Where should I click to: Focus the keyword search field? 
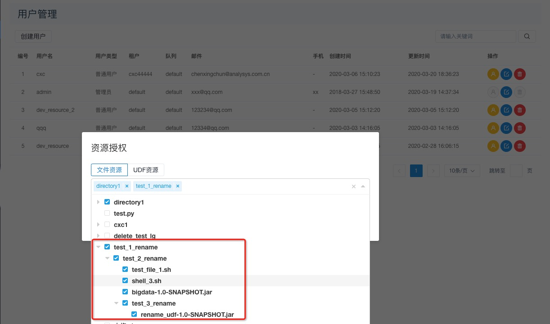tap(475, 36)
